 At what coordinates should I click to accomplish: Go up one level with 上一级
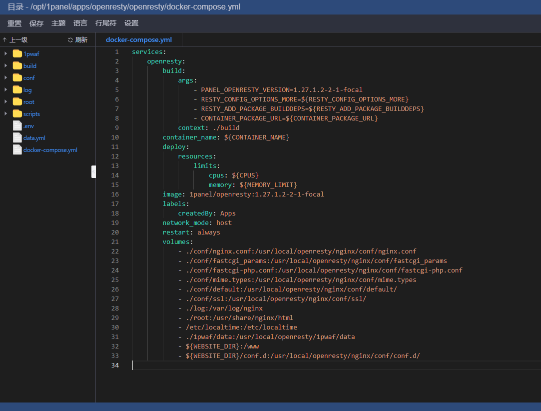click(15, 40)
